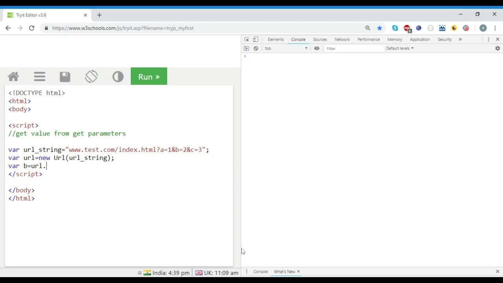
Task: Click the W3Schools home icon
Action: (13, 77)
